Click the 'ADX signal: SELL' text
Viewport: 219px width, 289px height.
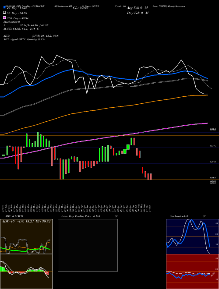pyautogui.click(x=15, y=39)
